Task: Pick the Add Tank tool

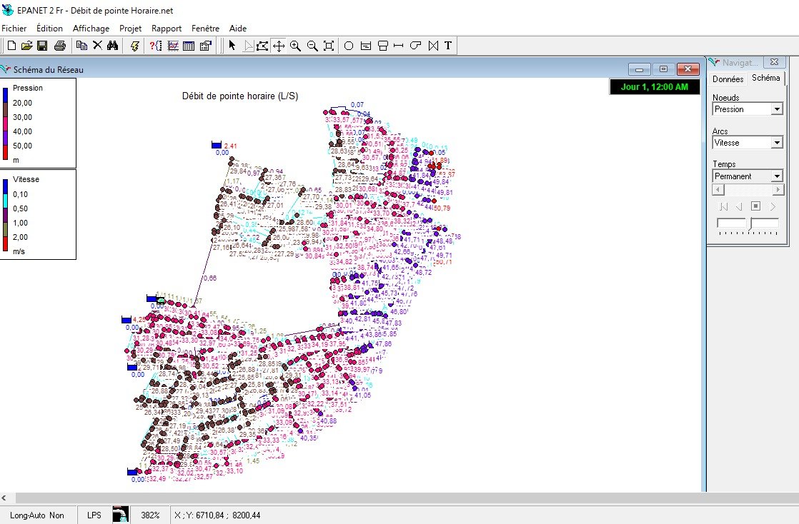Action: 382,46
